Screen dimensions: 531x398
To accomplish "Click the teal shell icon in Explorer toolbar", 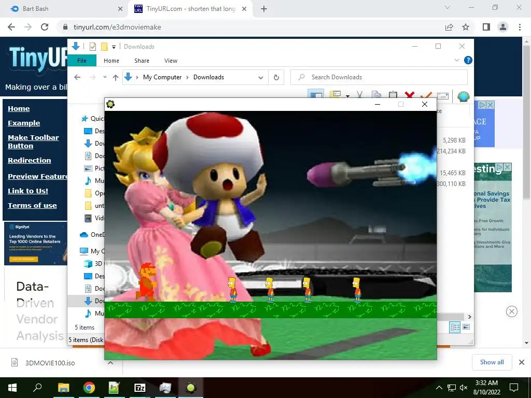I will click(x=463, y=96).
